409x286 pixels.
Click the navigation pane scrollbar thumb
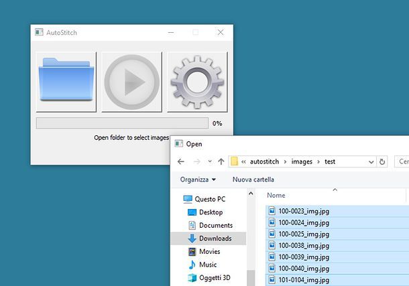coord(251,278)
